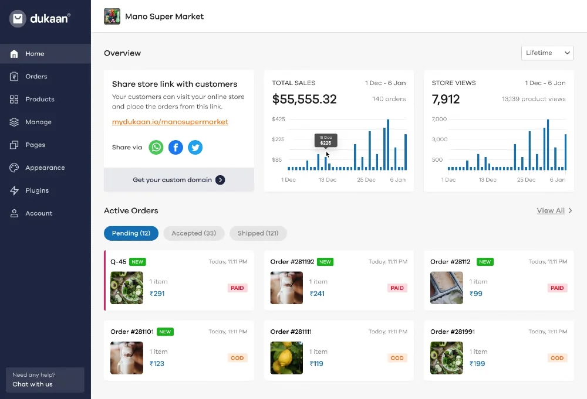Open the Orders section from sidebar
The image size is (587, 399).
click(x=36, y=76)
